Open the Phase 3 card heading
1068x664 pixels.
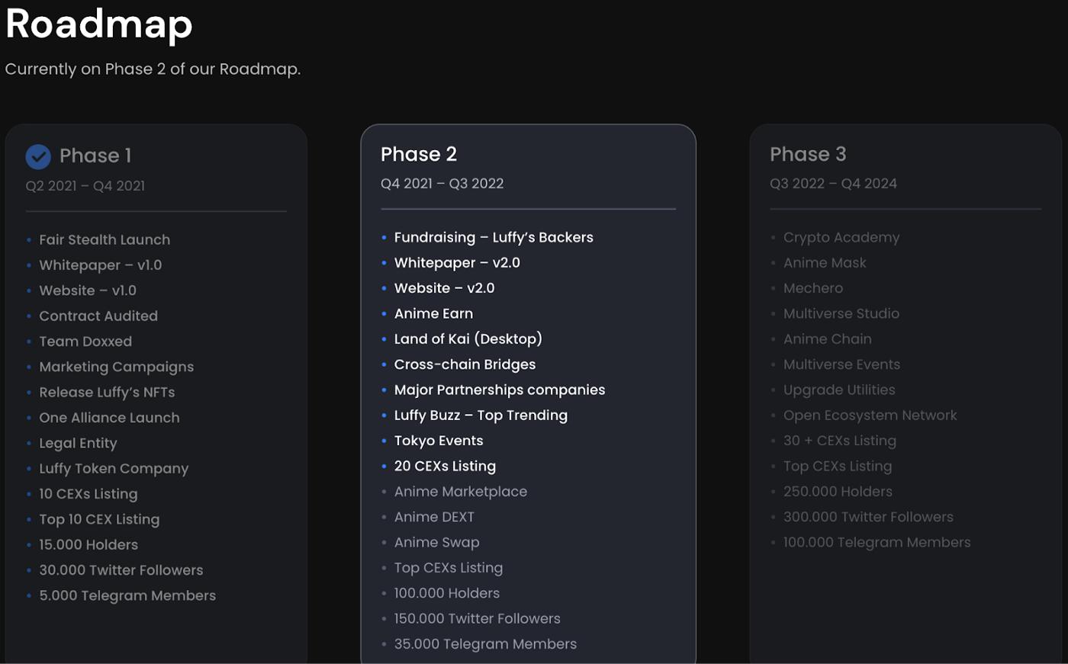pyautogui.click(x=808, y=154)
